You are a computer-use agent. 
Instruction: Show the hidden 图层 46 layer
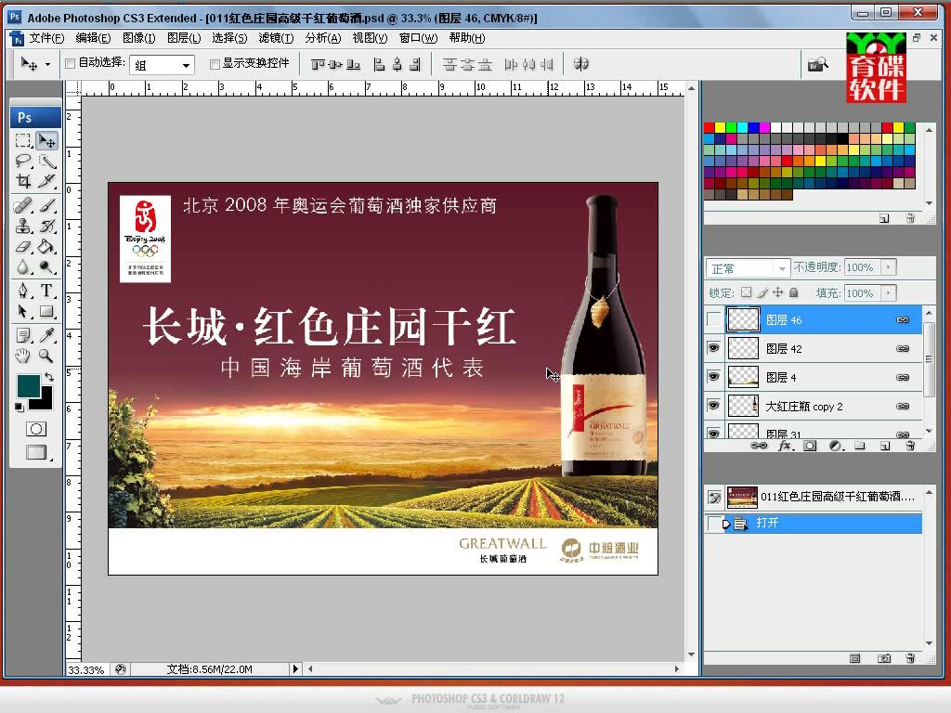(714, 319)
